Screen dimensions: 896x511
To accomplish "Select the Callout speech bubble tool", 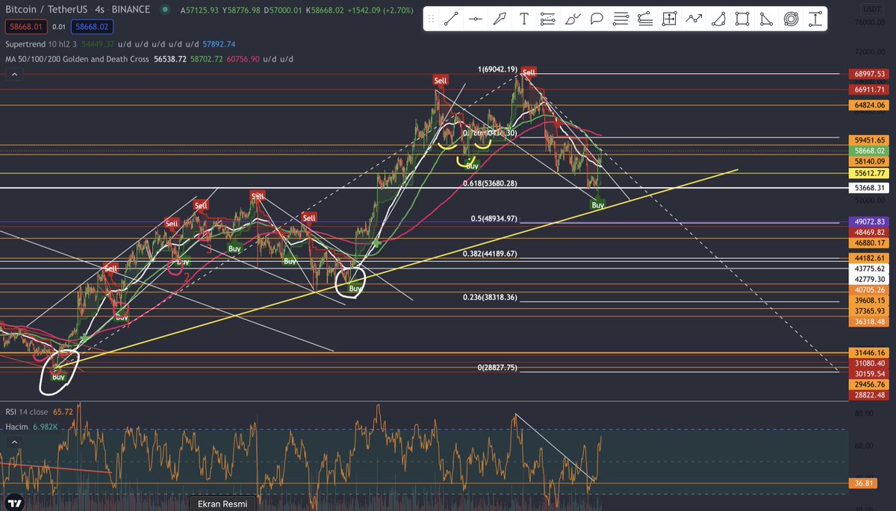I will (x=596, y=19).
